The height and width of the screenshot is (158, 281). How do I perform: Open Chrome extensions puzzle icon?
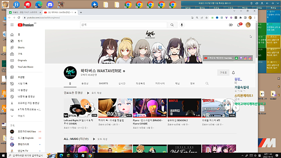(241, 18)
